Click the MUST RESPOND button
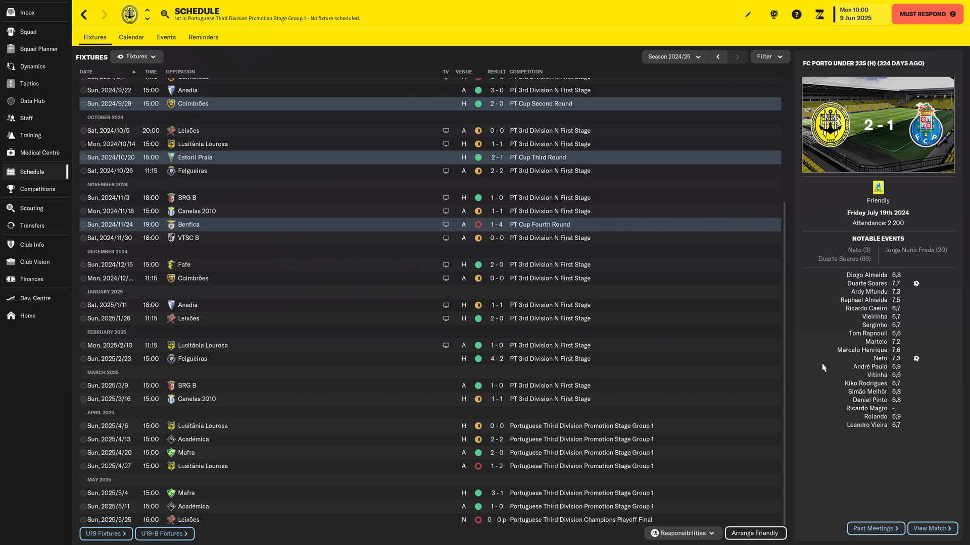 pyautogui.click(x=927, y=14)
